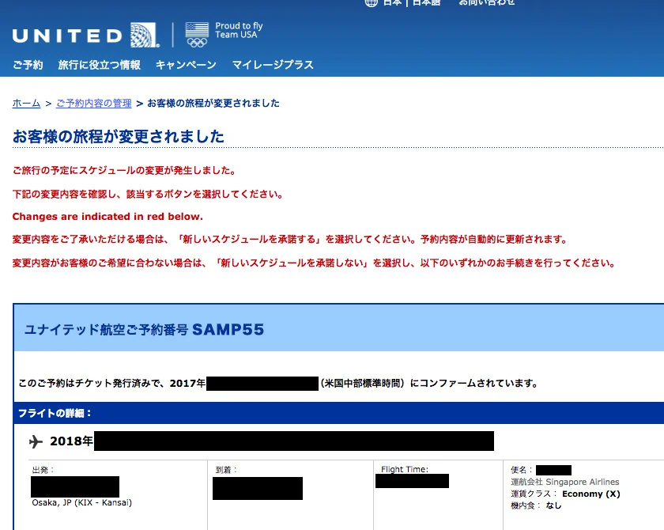Screen dimensions: 664x530
Task: Click the 機内食: なし meal text
Action: 536,505
